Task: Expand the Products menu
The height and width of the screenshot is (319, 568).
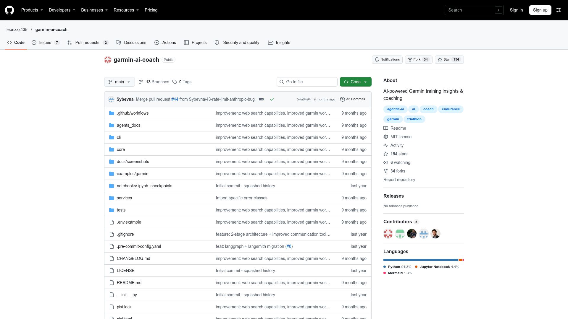Action: click(32, 10)
